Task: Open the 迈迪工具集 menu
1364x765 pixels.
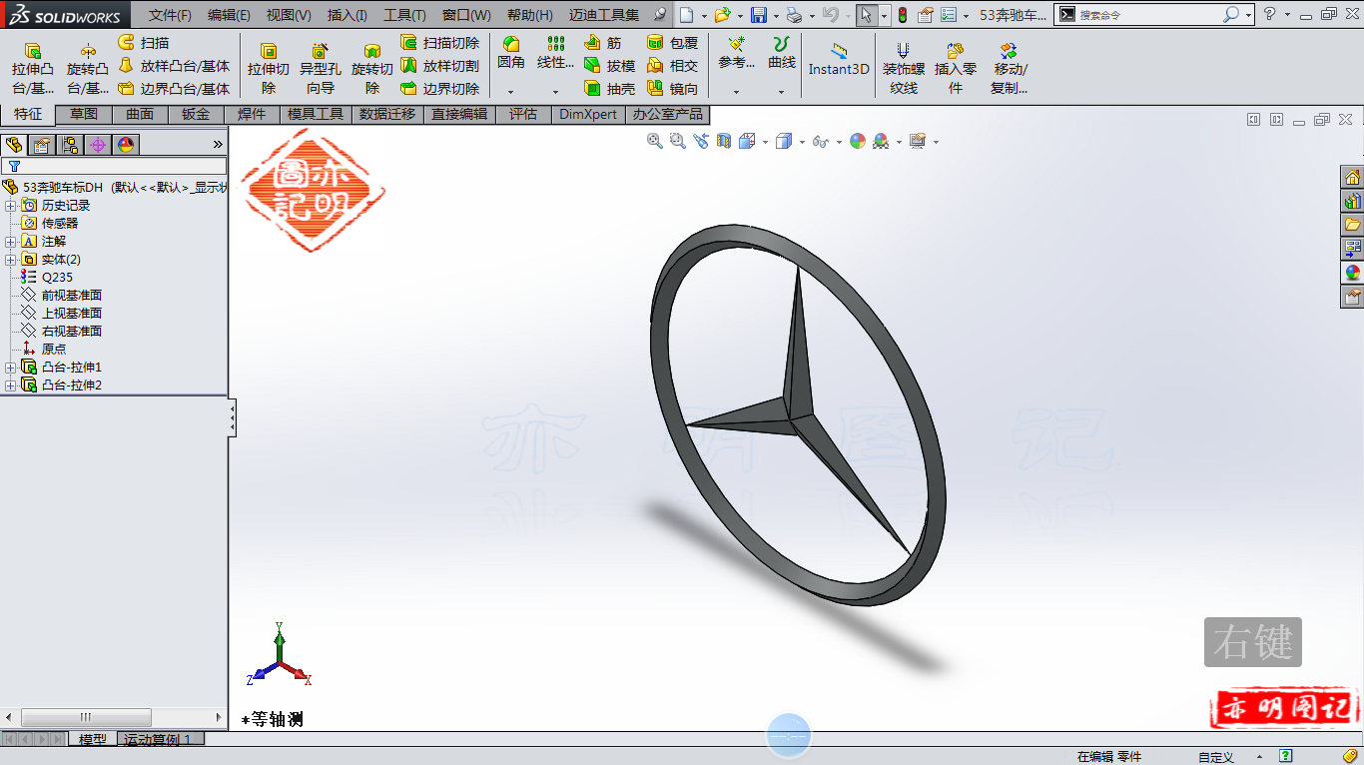Action: (x=604, y=15)
